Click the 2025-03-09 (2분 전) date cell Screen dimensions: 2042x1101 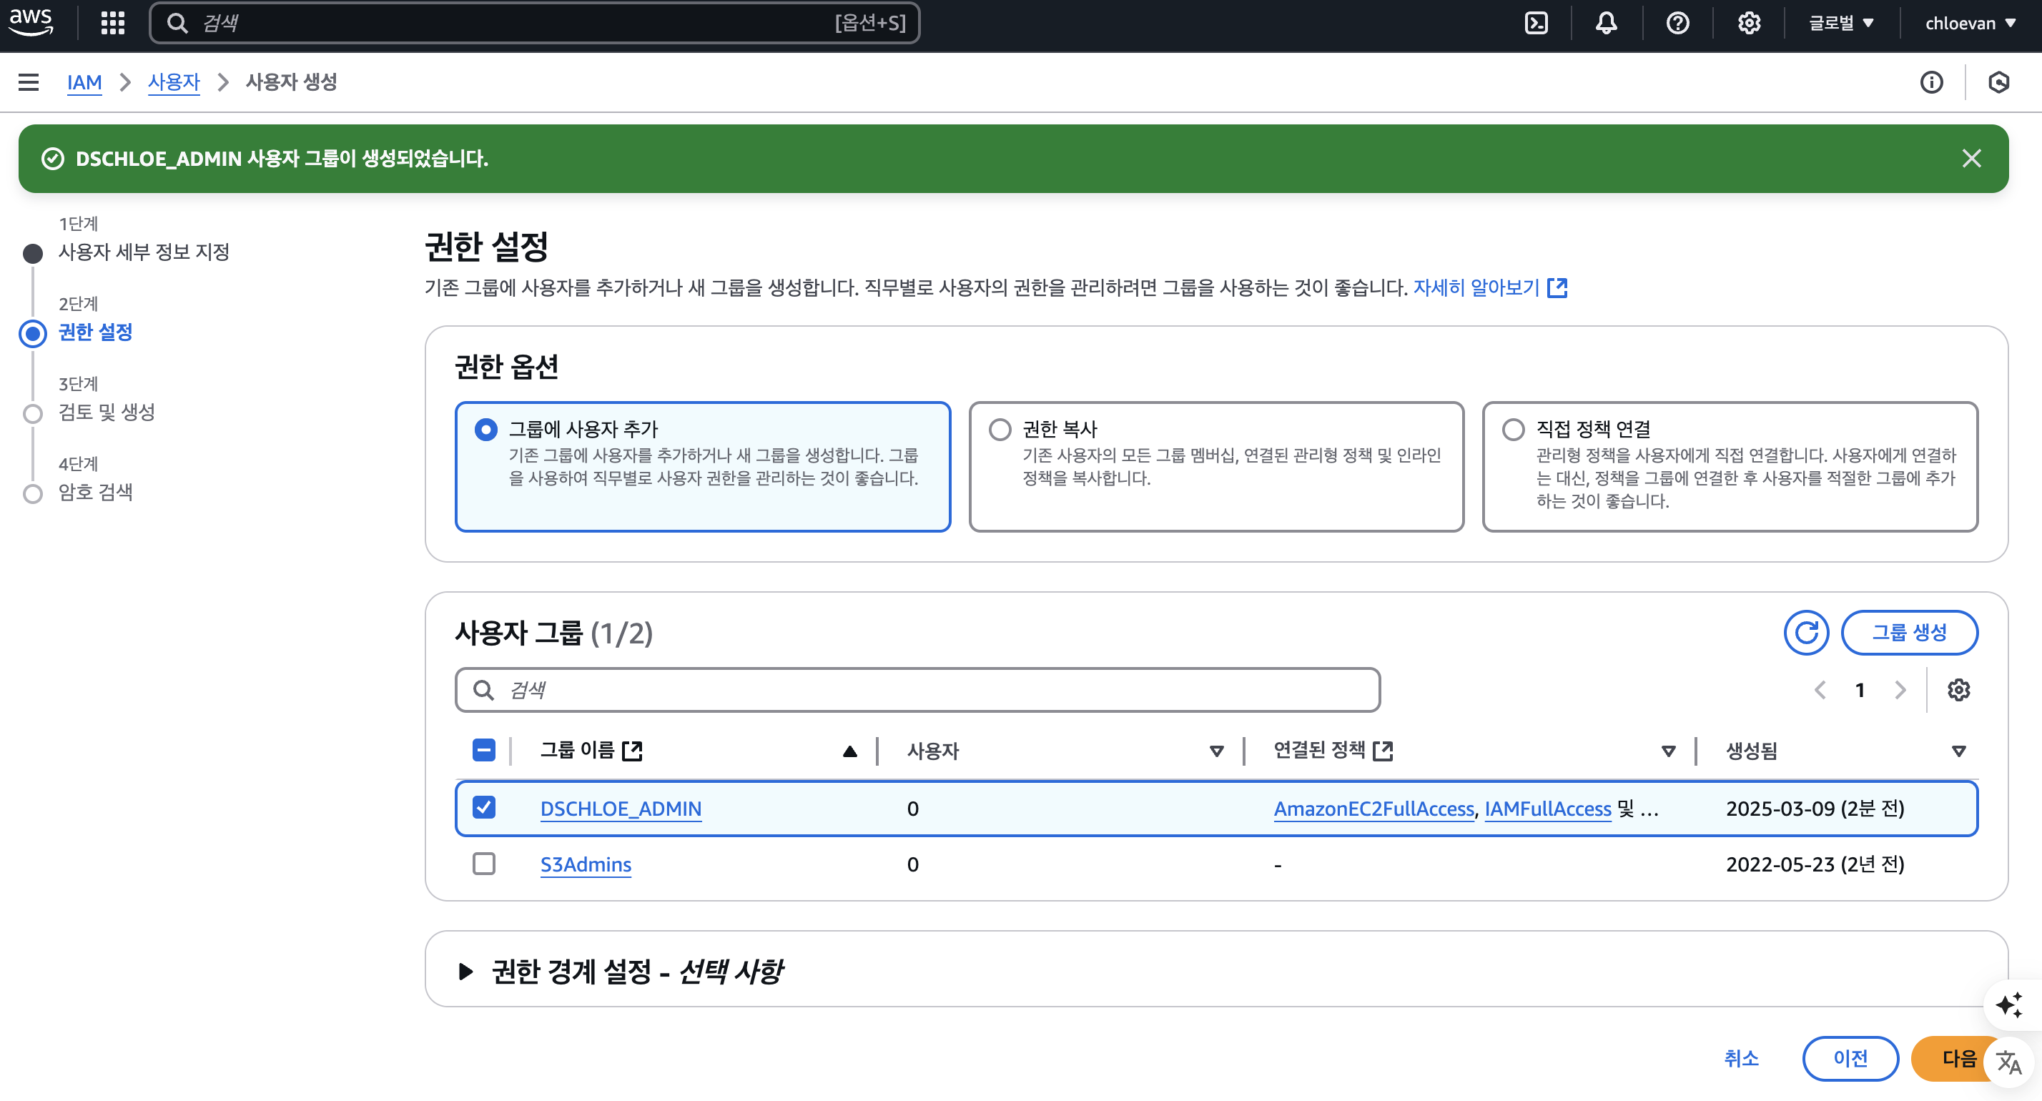click(x=1815, y=809)
